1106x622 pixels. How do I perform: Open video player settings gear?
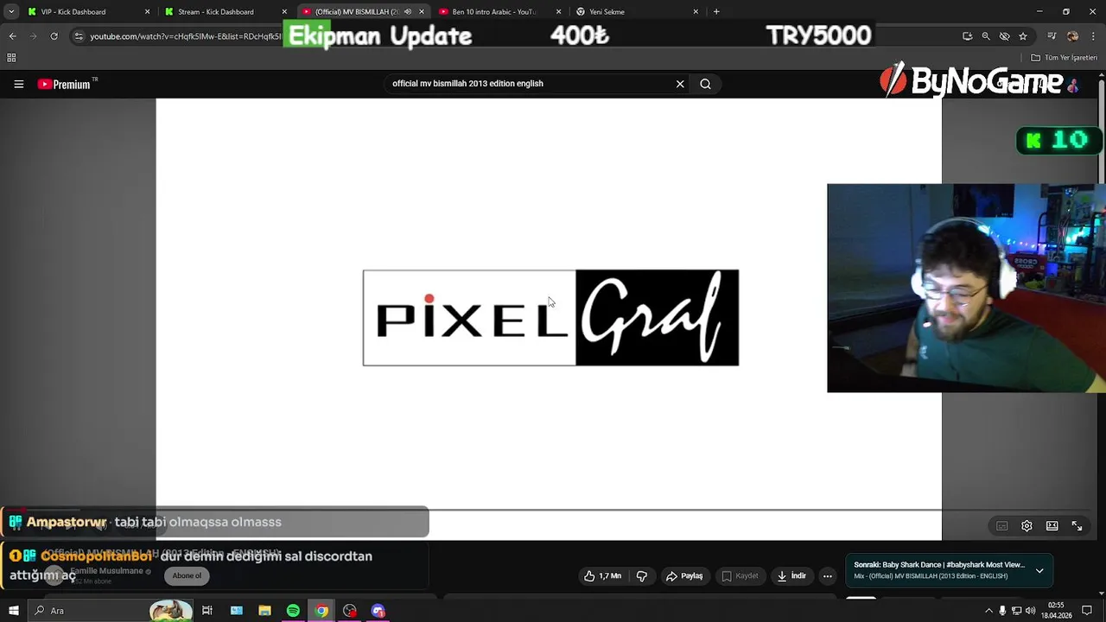pos(1027,526)
